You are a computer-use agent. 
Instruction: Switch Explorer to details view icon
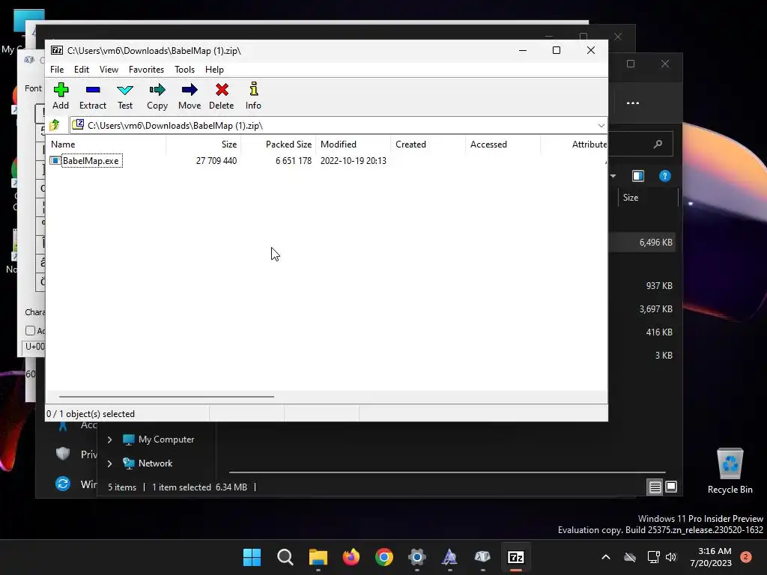pos(655,487)
